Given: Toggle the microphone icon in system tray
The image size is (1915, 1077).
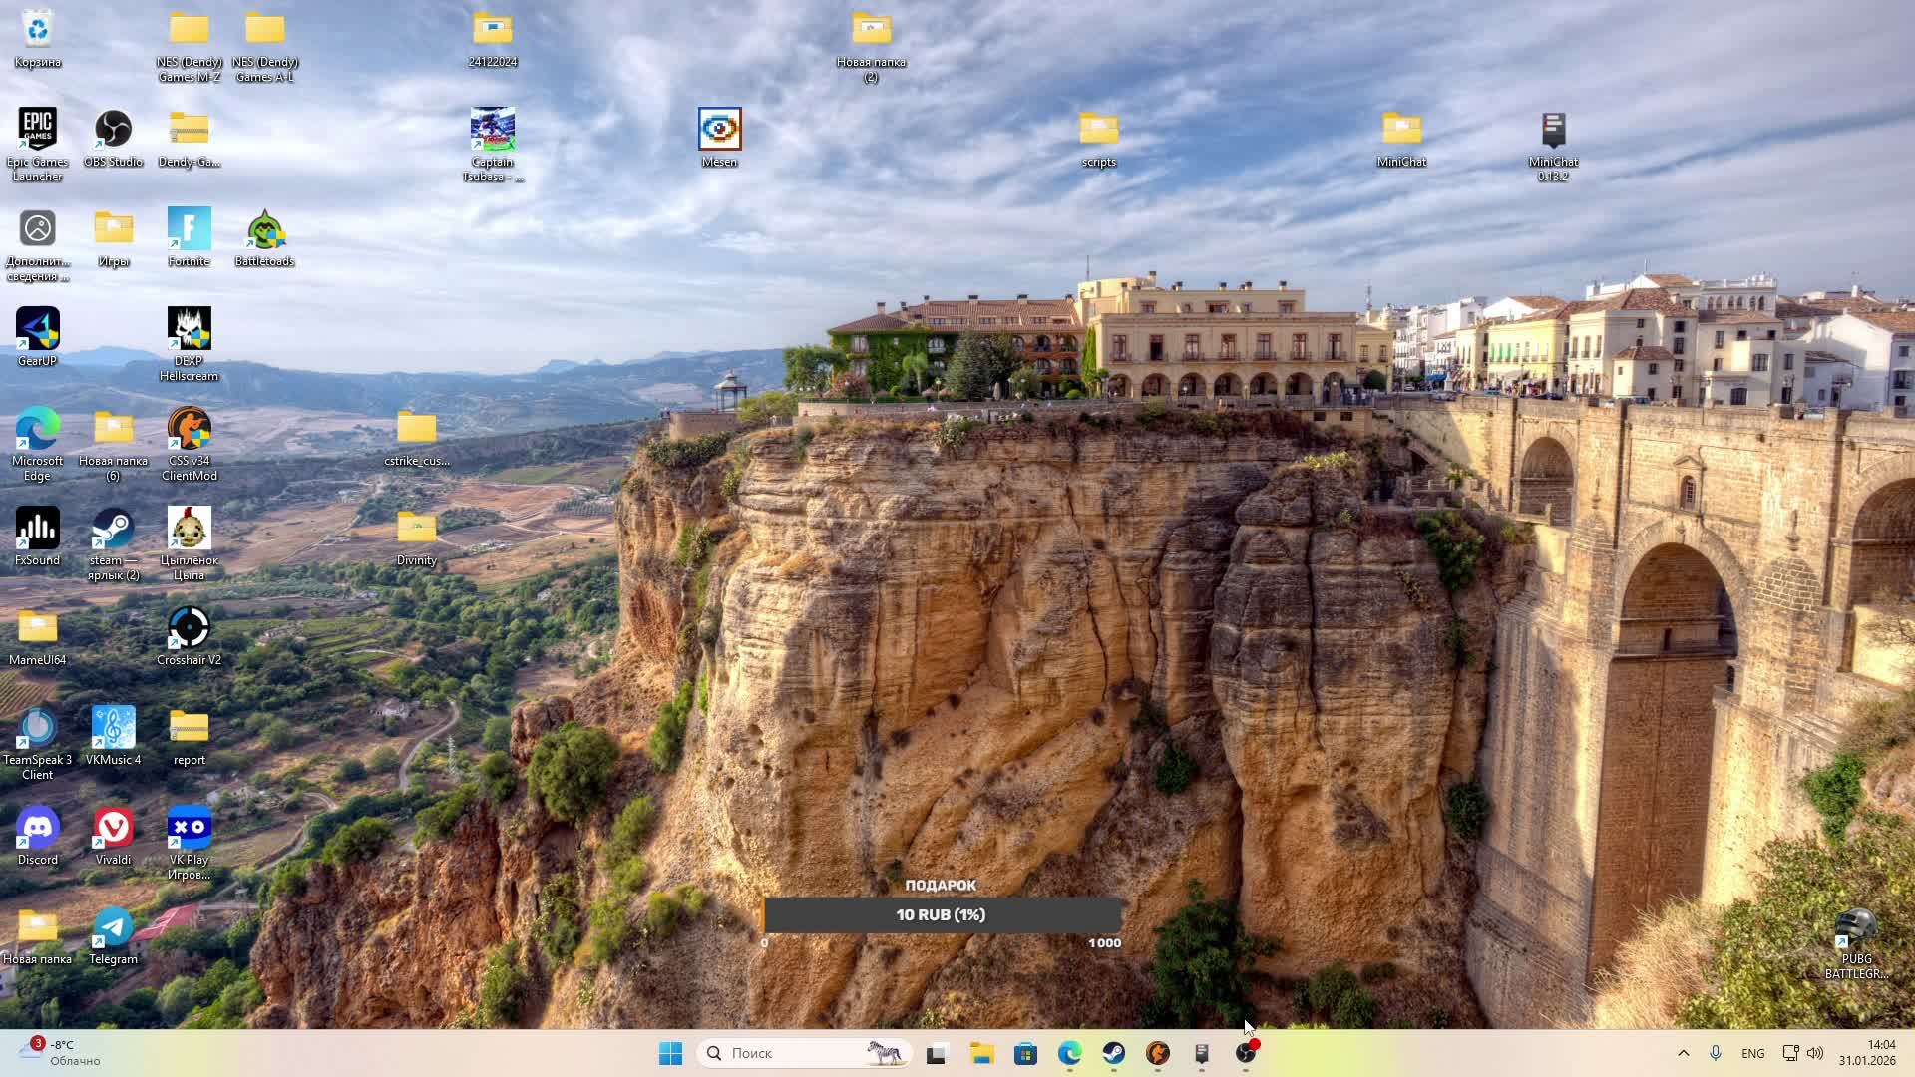Looking at the screenshot, I should 1716,1053.
